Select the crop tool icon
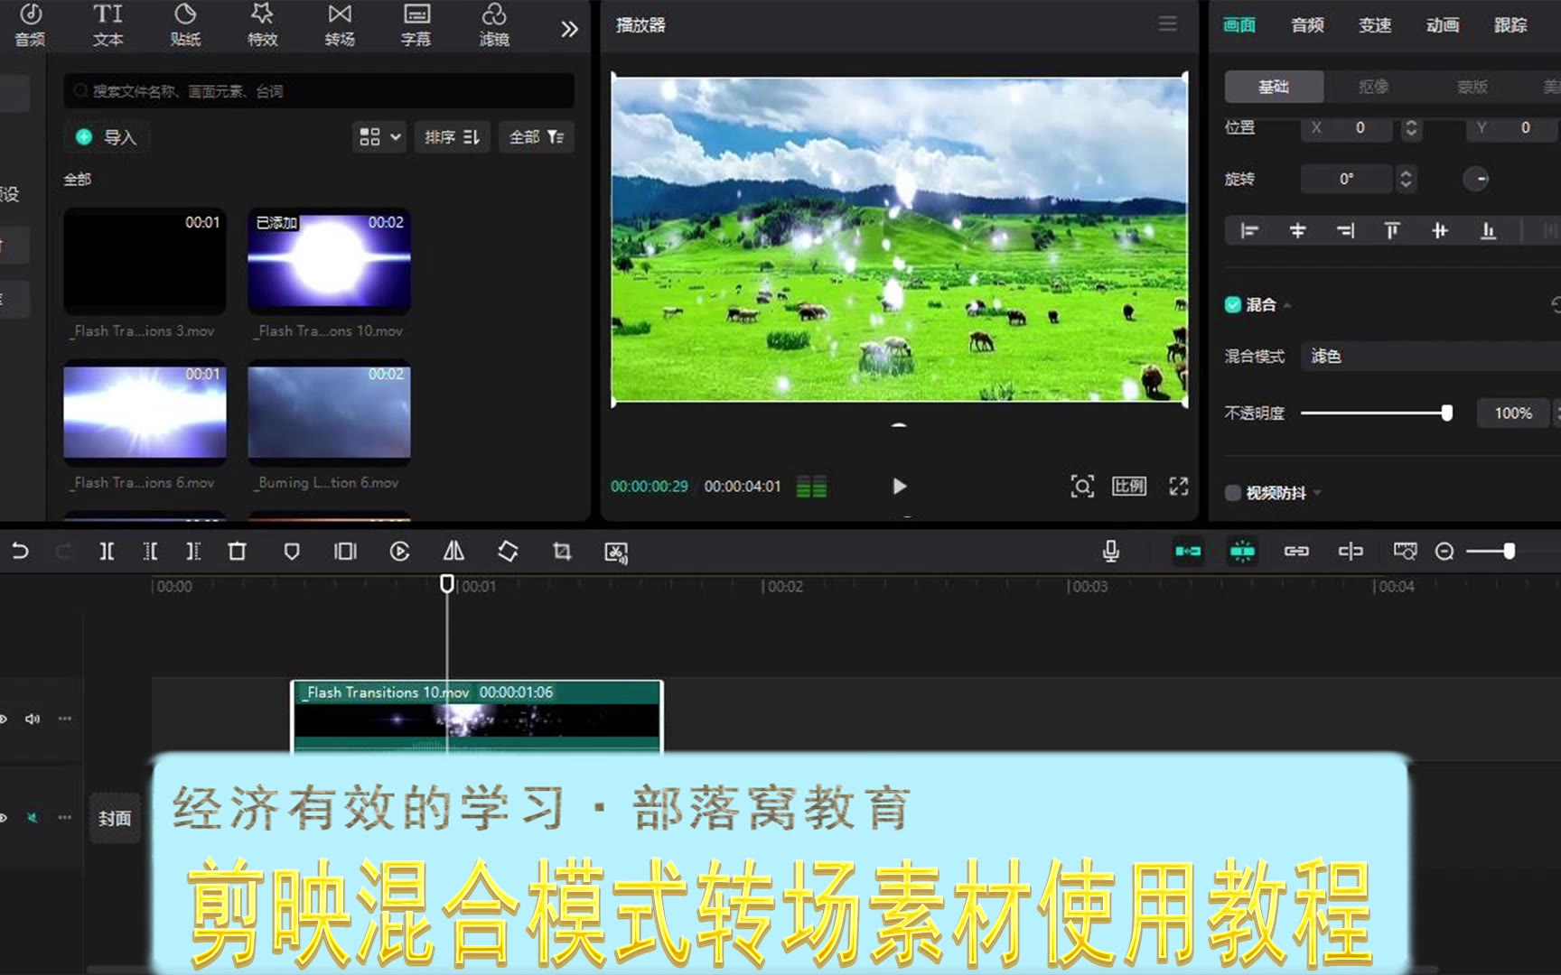 [x=562, y=552]
